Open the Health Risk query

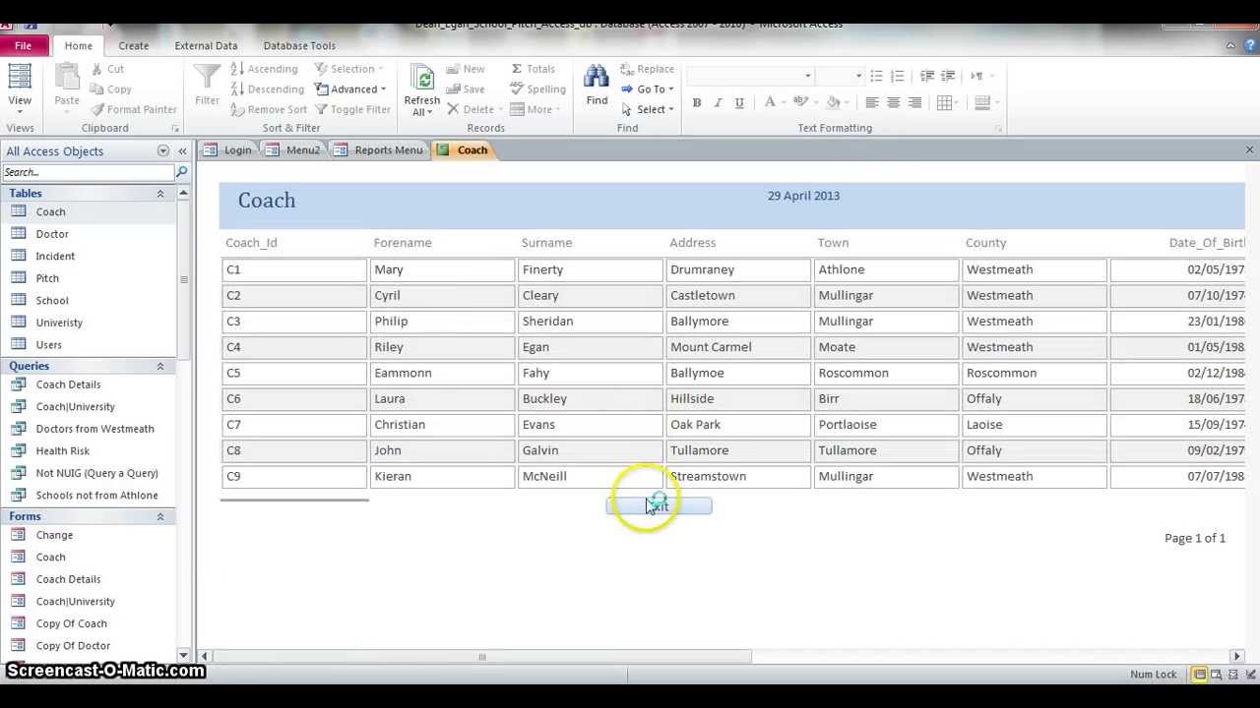pos(62,450)
